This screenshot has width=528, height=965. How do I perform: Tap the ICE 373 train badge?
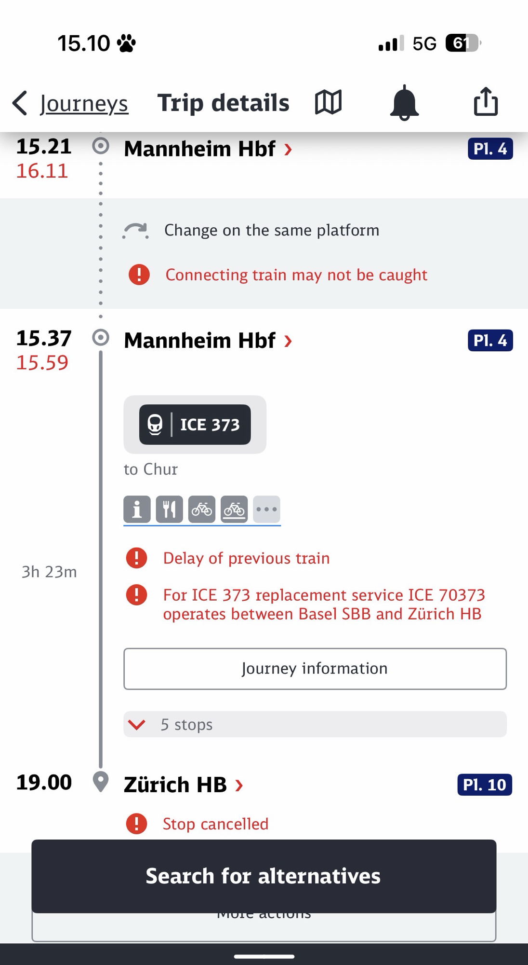tap(195, 425)
